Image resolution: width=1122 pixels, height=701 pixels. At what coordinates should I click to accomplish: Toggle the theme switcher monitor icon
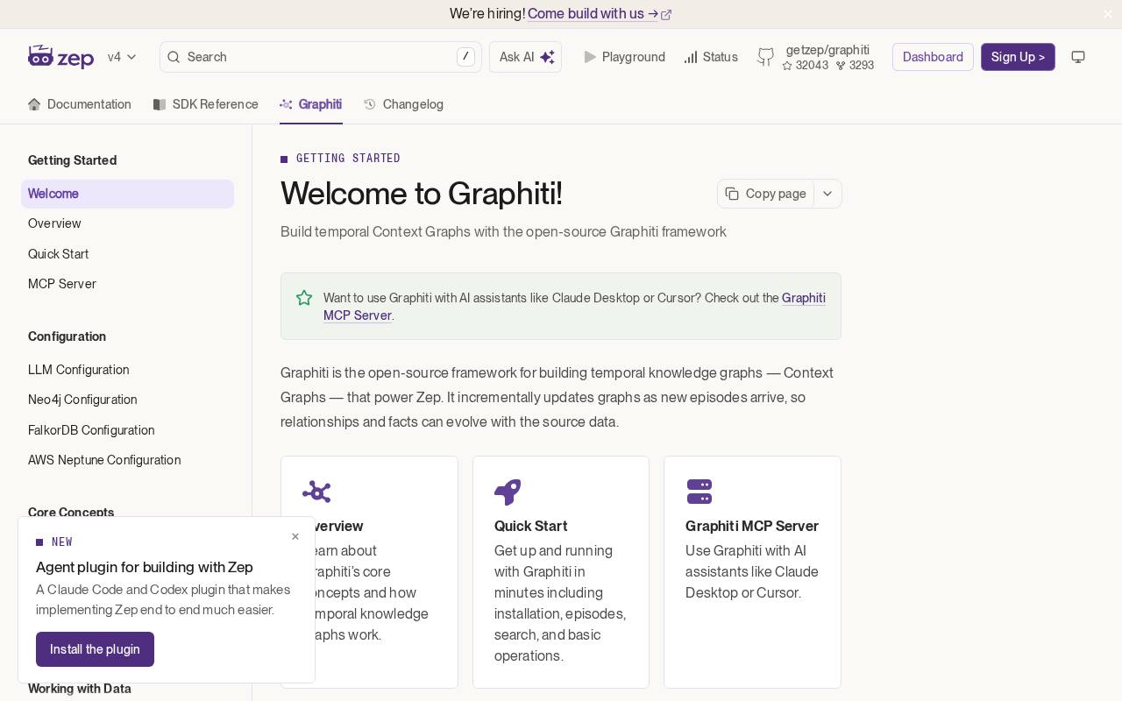(x=1078, y=57)
